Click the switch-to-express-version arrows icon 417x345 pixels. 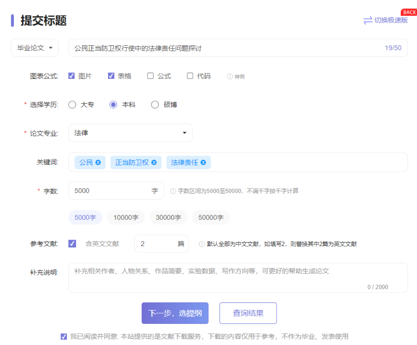368,20
